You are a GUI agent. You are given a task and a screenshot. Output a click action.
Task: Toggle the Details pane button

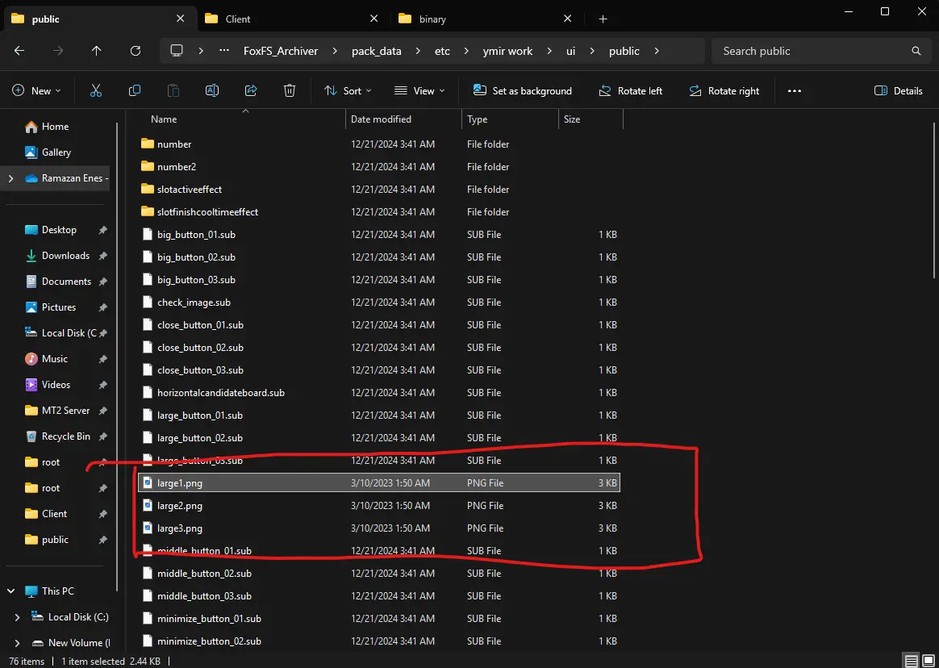(x=899, y=90)
